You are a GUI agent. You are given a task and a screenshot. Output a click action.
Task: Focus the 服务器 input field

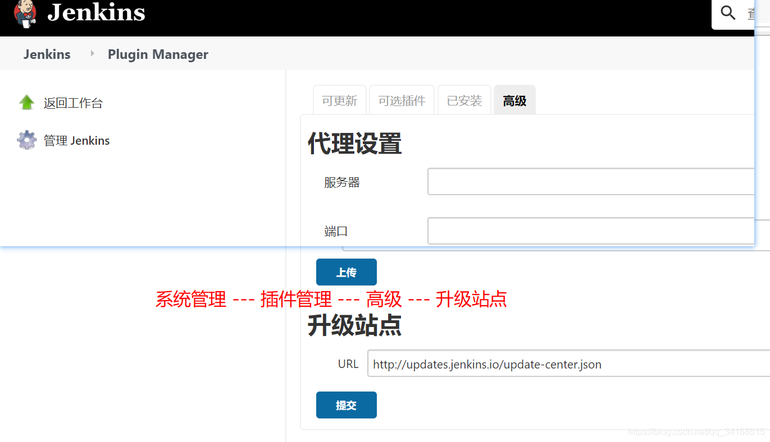pyautogui.click(x=591, y=182)
